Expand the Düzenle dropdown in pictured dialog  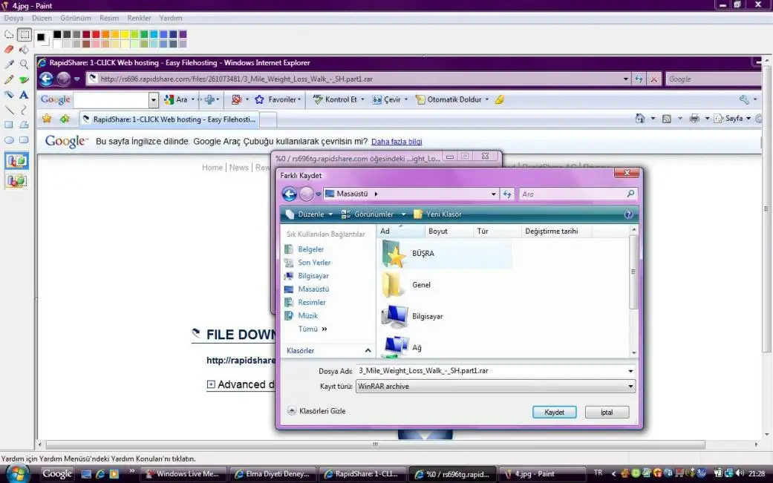coord(330,214)
